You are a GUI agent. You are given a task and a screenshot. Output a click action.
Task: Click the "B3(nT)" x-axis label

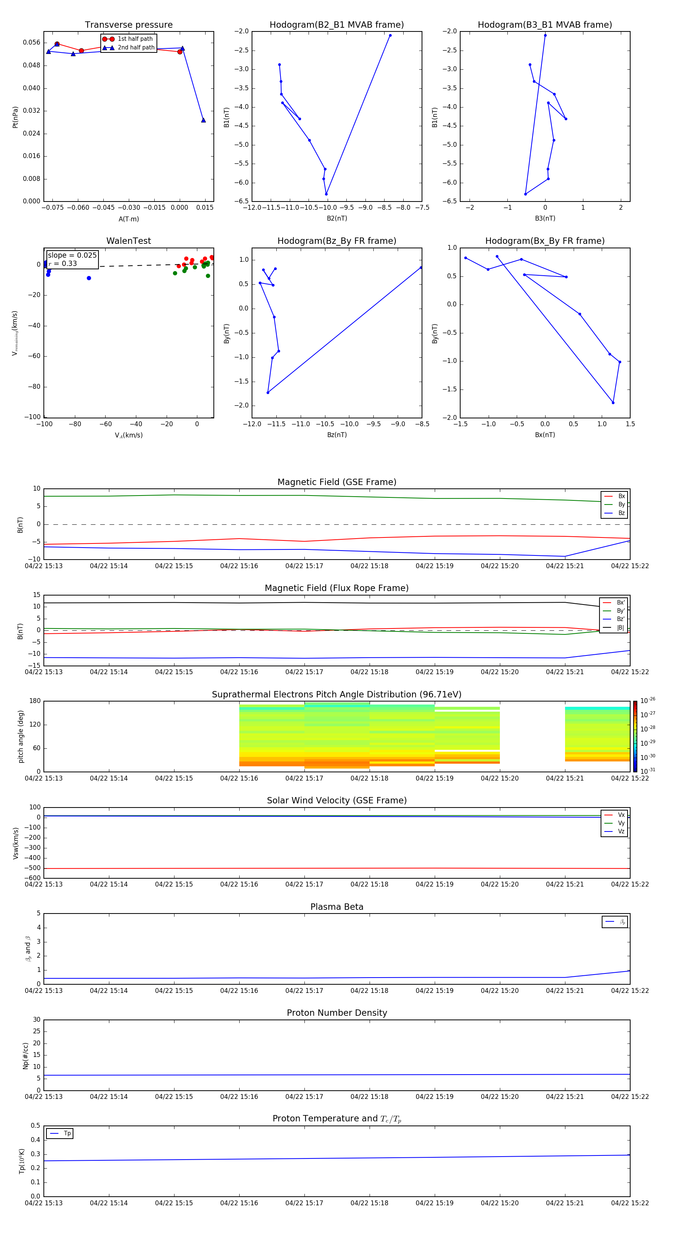pos(545,218)
